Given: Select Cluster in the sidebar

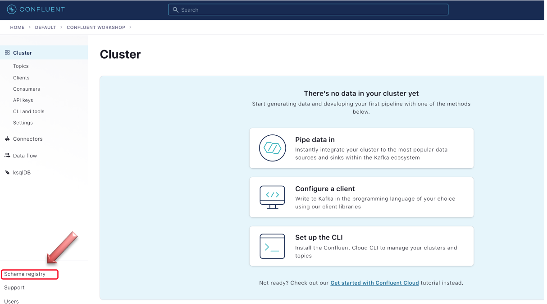Looking at the screenshot, I should coord(44,53).
